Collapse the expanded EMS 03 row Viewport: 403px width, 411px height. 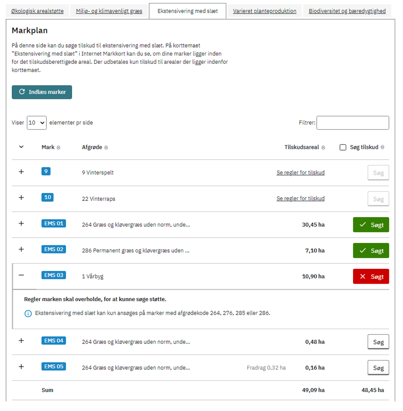pos(21,275)
